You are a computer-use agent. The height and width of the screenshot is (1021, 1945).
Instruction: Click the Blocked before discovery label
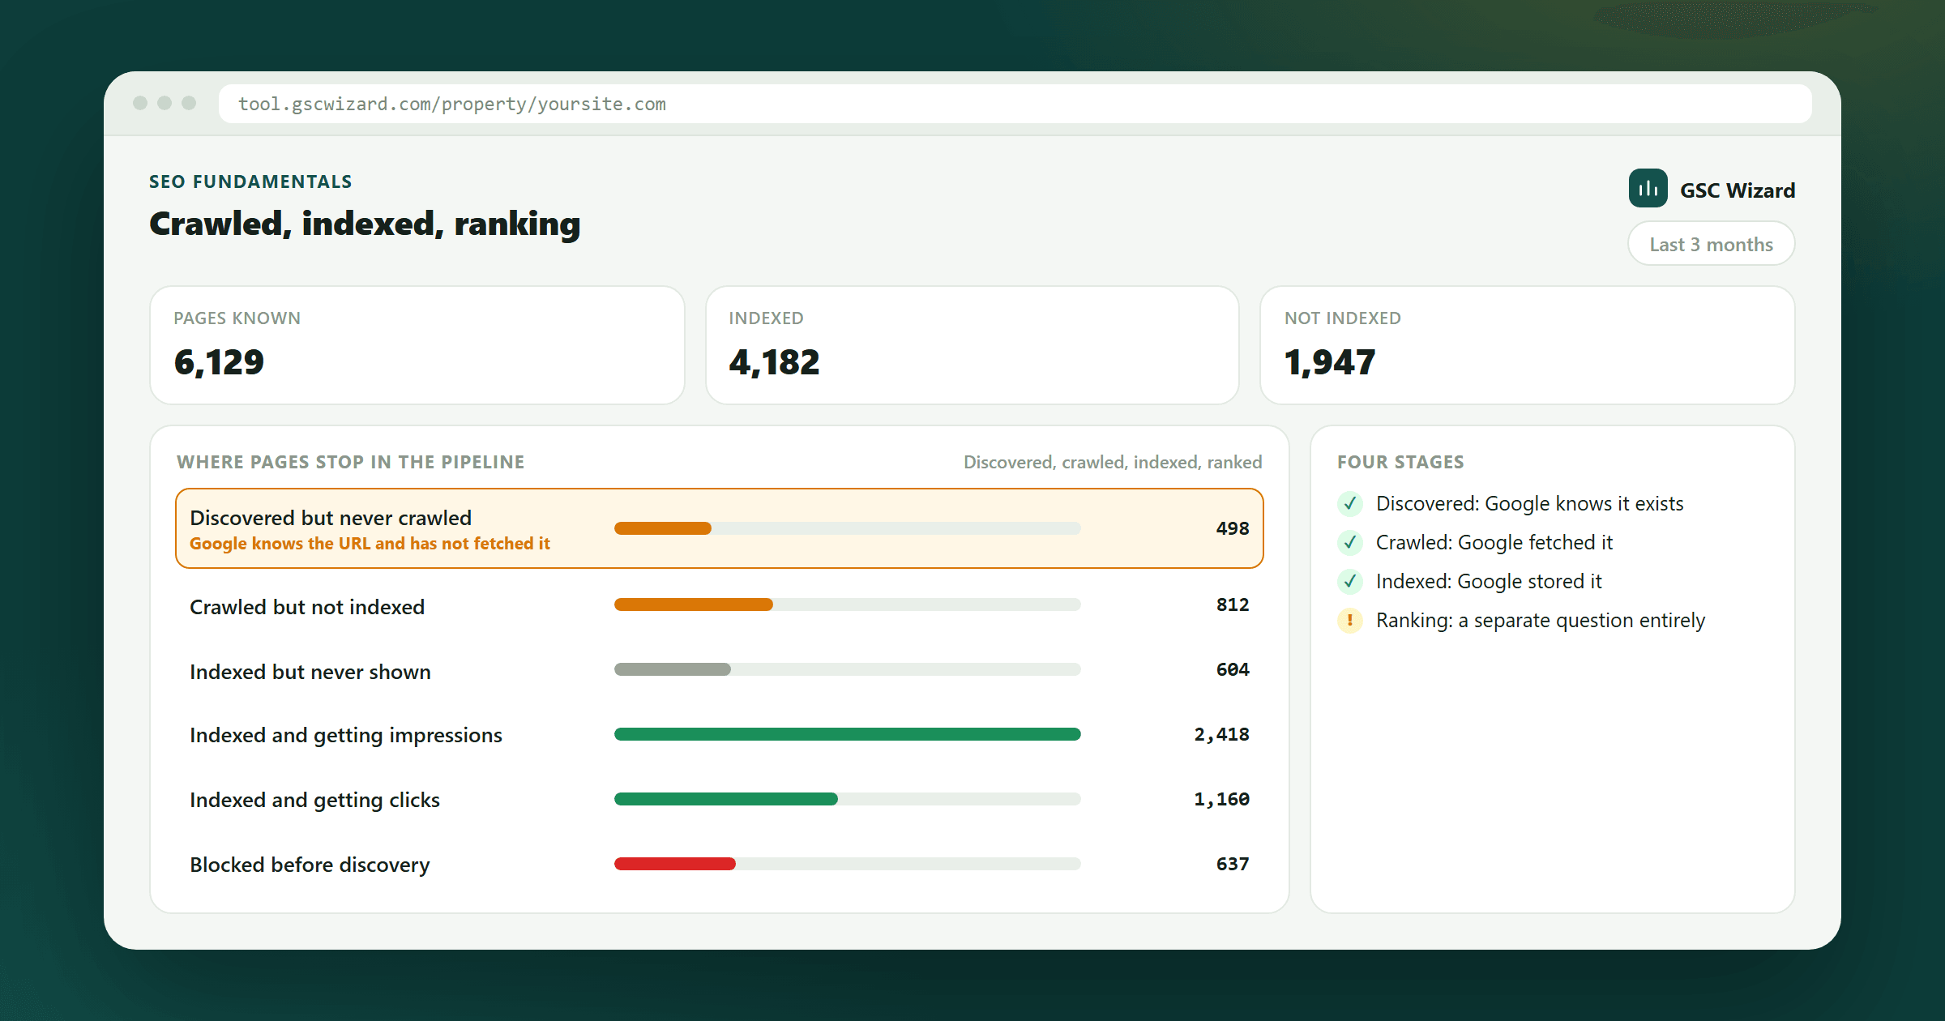pos(310,865)
